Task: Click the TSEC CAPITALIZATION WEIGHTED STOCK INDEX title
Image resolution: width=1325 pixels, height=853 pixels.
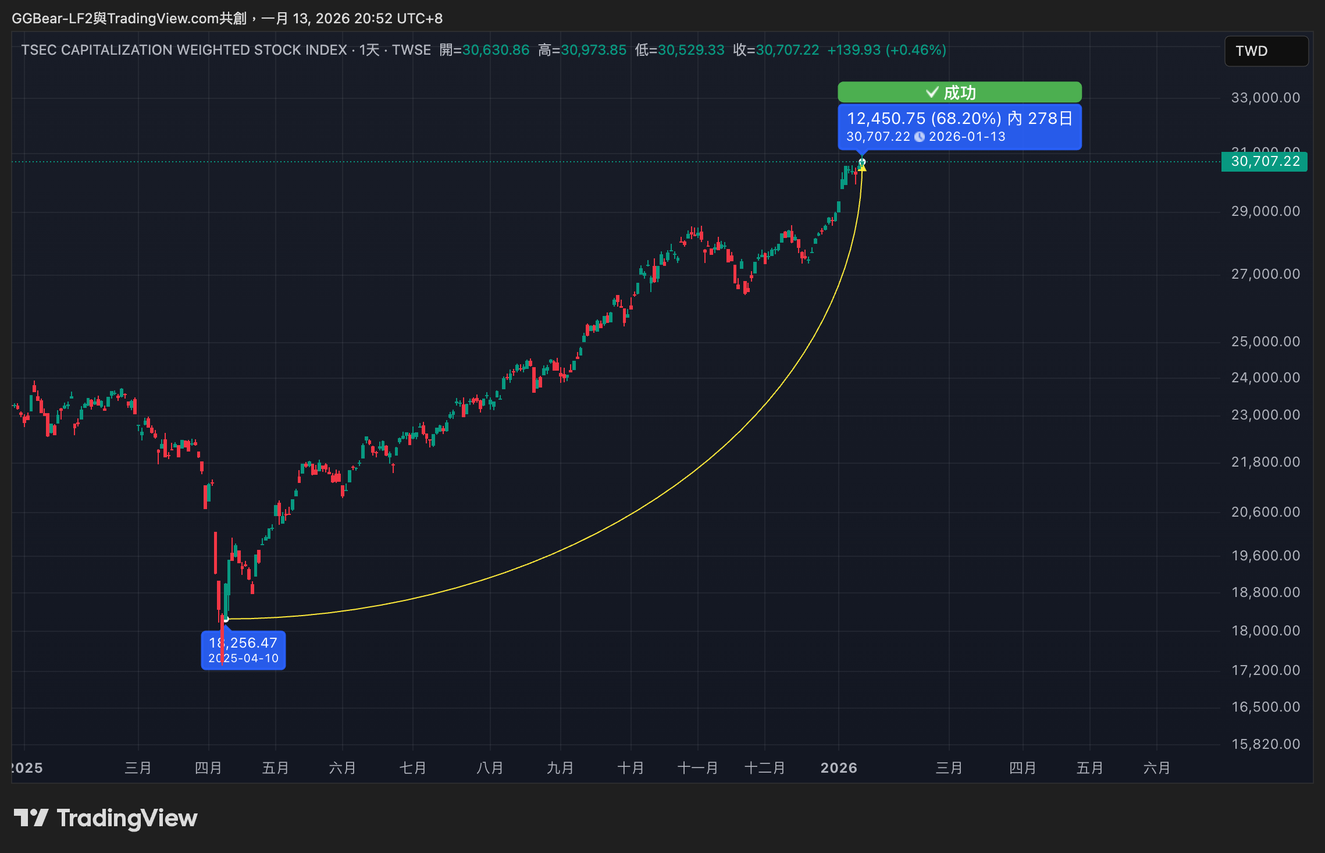Action: pos(184,50)
